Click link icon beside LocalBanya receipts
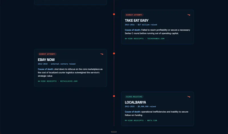The height and width of the screenshot is (134, 228). (126, 121)
